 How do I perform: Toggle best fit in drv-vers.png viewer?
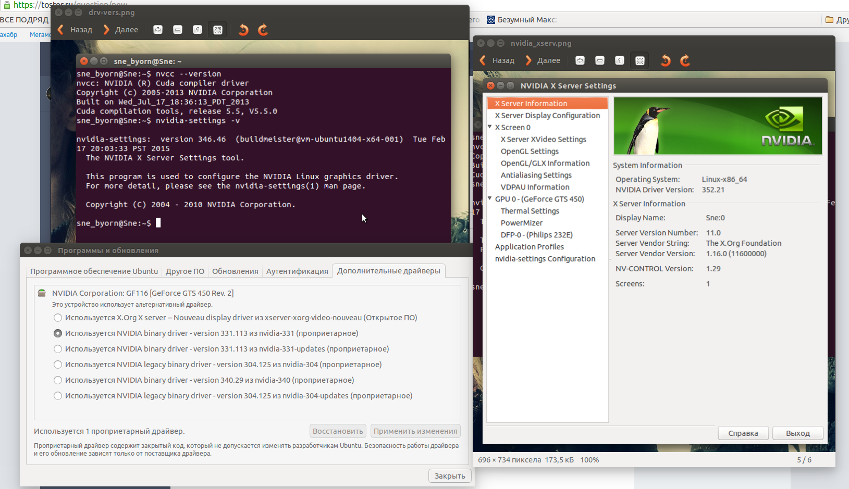tap(218, 30)
